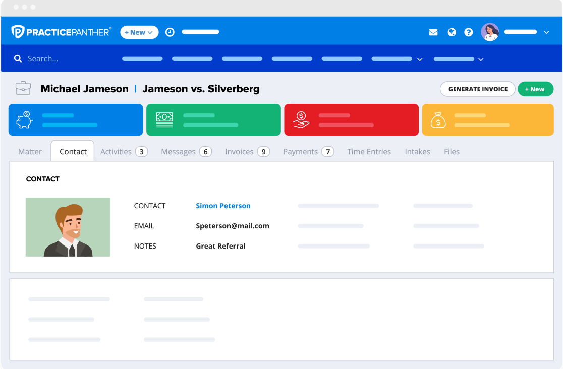Image resolution: width=563 pixels, height=369 pixels.
Task: Open the mail envelope icon
Action: pyautogui.click(x=433, y=32)
